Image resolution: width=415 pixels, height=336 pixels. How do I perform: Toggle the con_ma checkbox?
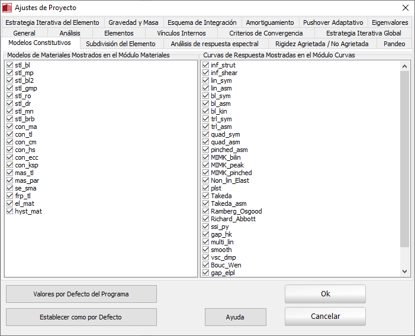9,127
